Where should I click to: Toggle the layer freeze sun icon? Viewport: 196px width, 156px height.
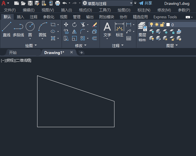[x=157, y=25]
